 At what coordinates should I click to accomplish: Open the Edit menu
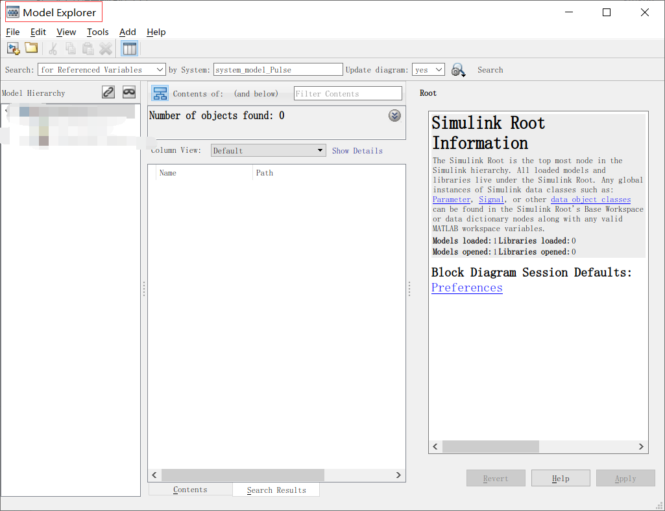[38, 32]
